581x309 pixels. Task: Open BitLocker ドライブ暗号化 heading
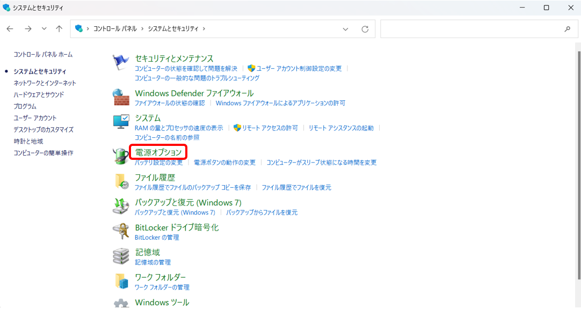[177, 227]
